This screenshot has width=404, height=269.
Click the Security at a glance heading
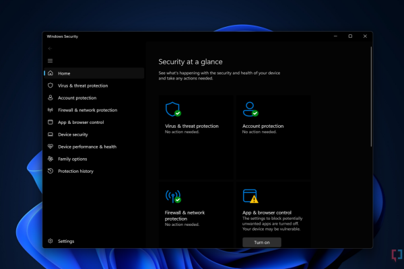tap(191, 62)
